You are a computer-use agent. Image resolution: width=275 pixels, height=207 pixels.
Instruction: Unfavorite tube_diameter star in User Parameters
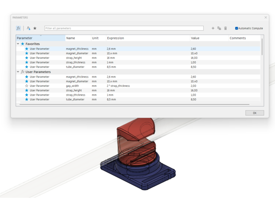point(27,100)
